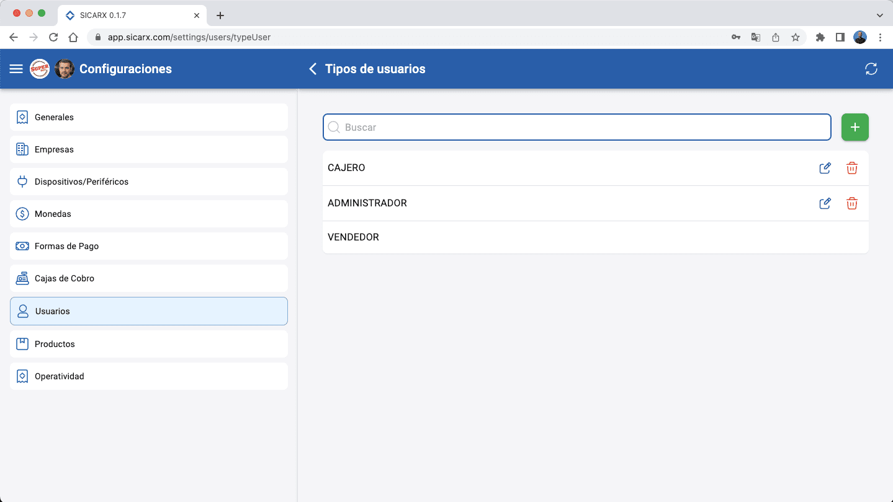
Task: Open Productos settings
Action: pos(149,344)
